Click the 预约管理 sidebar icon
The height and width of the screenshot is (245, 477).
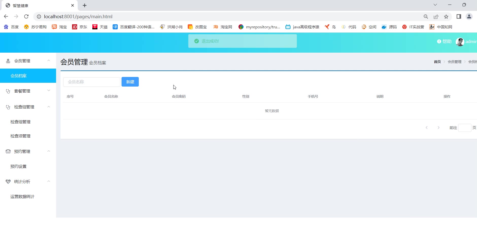(x=8, y=152)
